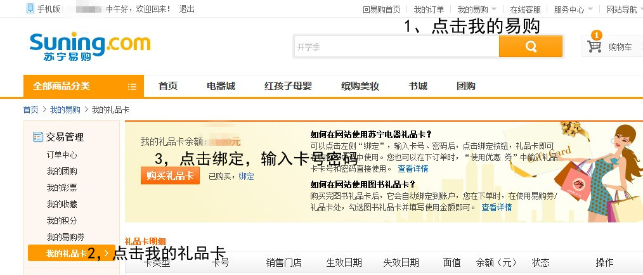Select 我的礼品卡 in the sidebar
The image size is (643, 275).
point(72,253)
